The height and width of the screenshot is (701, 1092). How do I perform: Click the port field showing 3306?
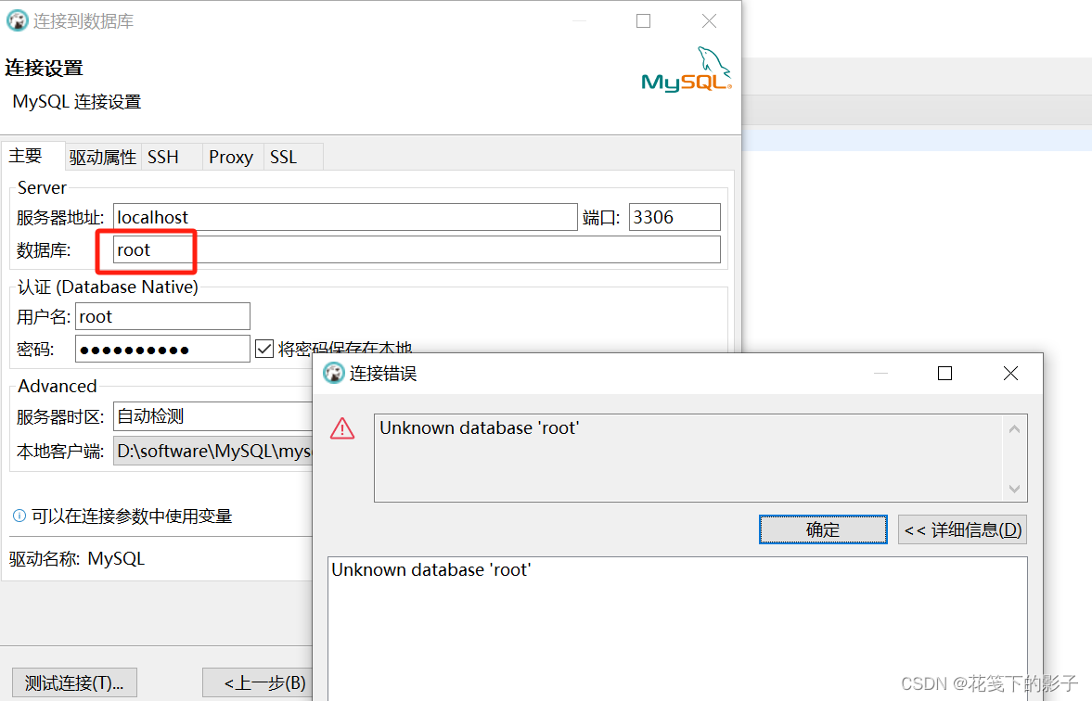click(674, 217)
